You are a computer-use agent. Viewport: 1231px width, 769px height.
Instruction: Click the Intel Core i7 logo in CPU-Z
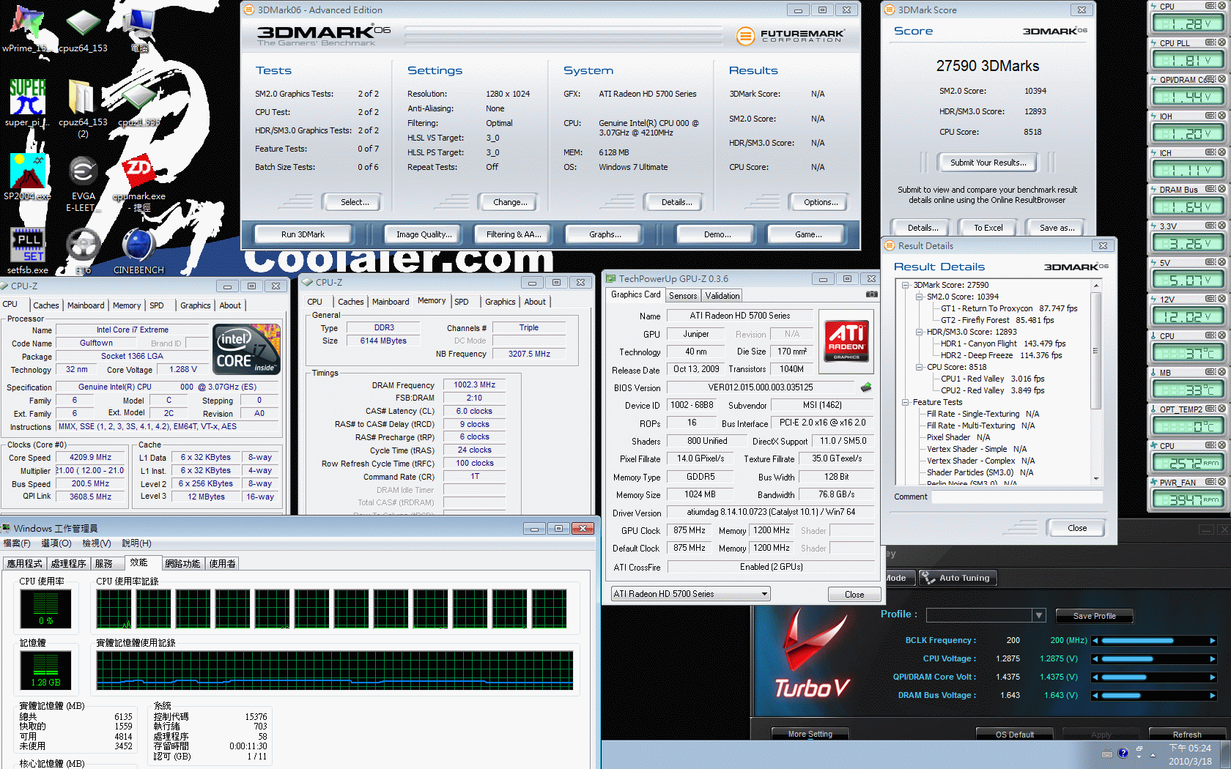click(246, 349)
